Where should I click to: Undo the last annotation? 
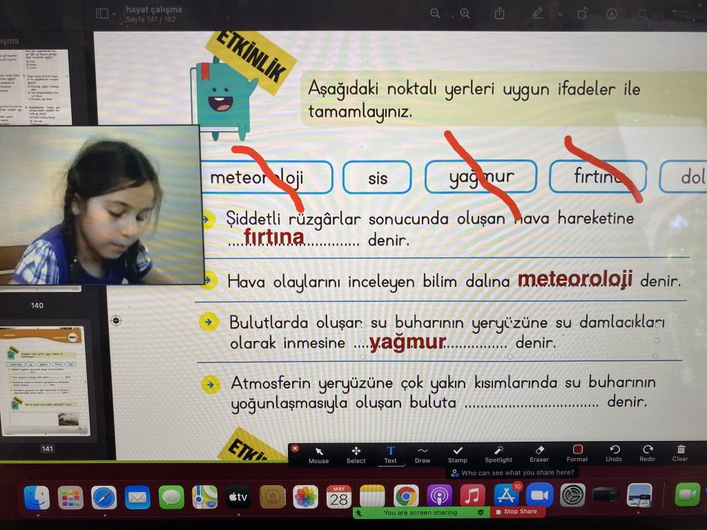coord(614,453)
